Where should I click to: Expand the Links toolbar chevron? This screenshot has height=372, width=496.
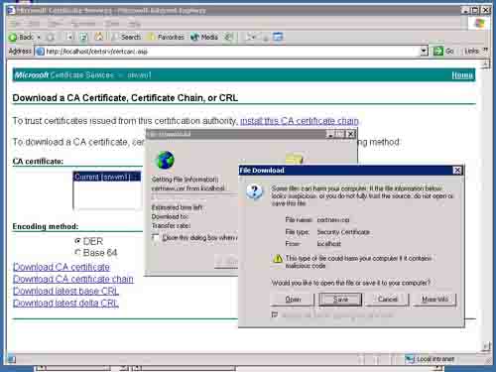(485, 51)
